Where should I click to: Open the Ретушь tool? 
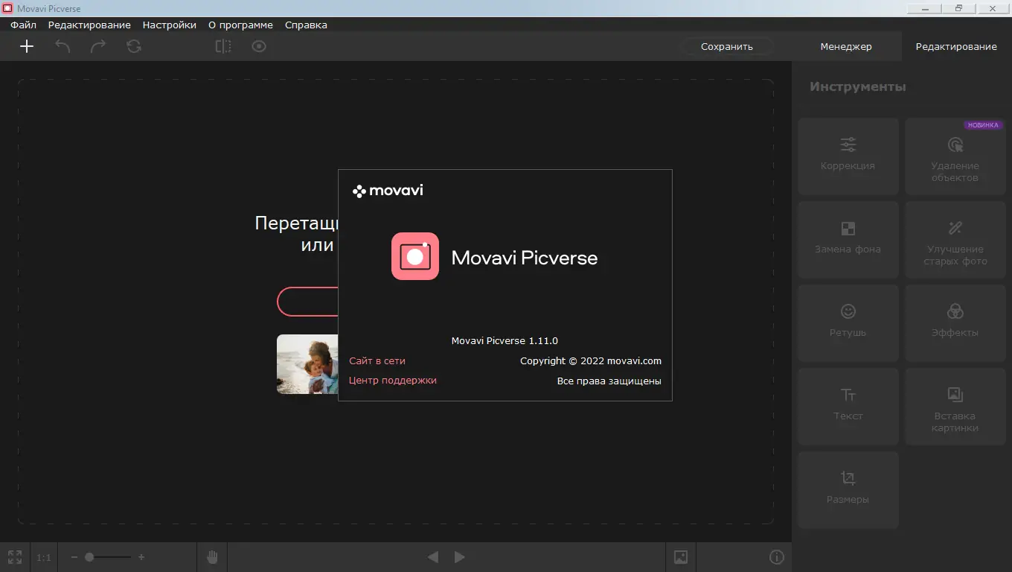848,322
